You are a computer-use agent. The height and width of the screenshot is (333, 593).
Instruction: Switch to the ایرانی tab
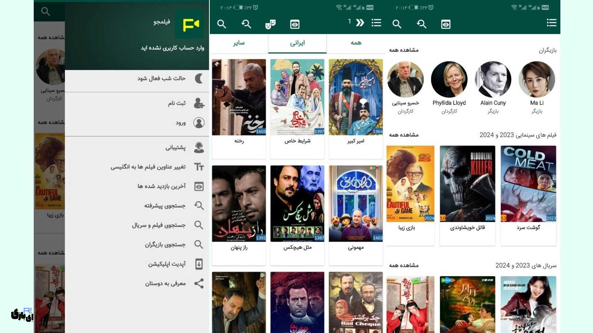[297, 43]
